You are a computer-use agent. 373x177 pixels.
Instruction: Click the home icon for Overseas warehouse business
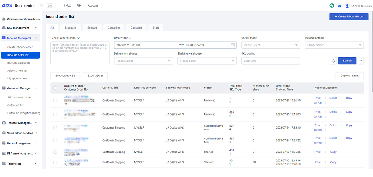click(x=4, y=19)
